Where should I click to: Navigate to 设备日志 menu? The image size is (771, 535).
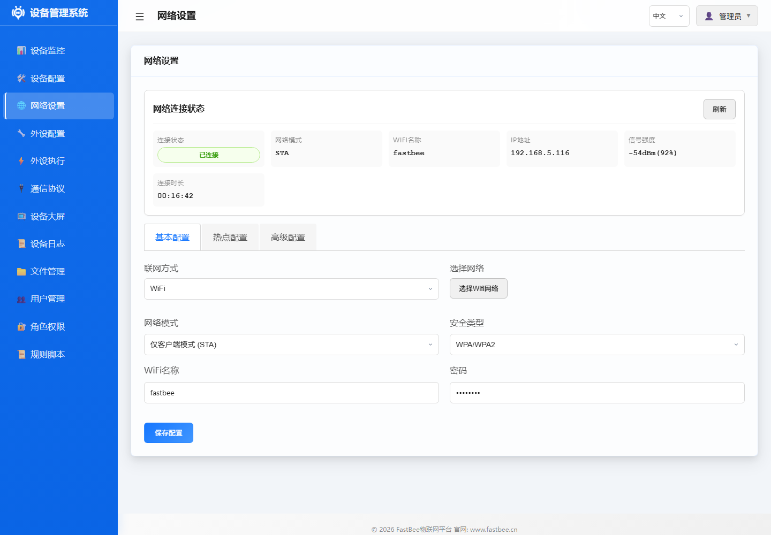[59, 244]
